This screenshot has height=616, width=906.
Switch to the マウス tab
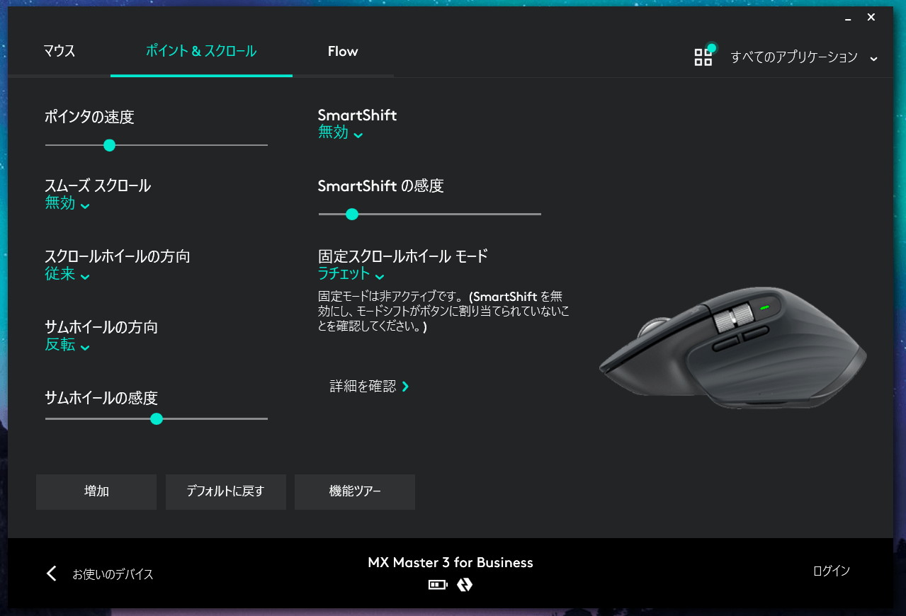(x=60, y=51)
